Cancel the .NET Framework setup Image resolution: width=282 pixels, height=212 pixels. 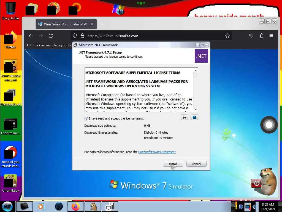tap(196, 164)
